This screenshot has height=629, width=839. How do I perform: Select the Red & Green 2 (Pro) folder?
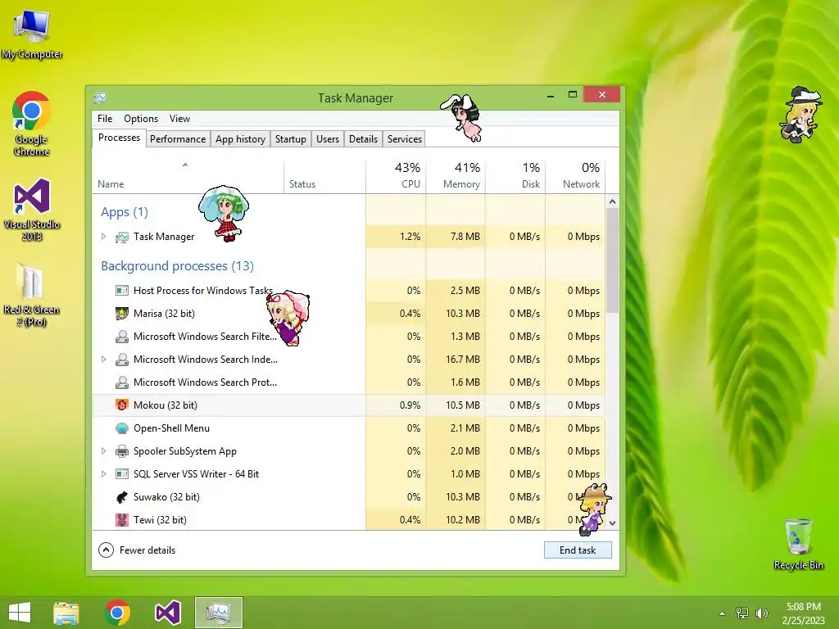click(32, 294)
